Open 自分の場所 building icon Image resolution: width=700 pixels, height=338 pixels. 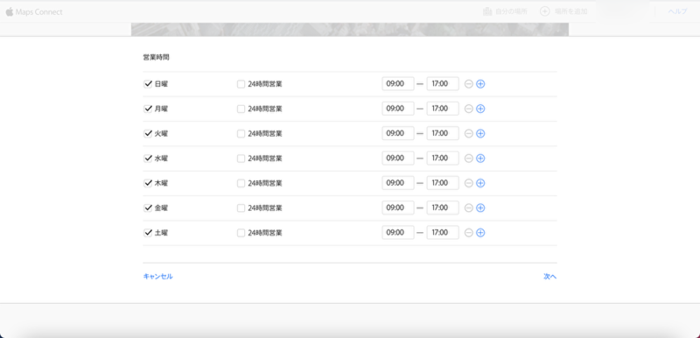point(487,11)
